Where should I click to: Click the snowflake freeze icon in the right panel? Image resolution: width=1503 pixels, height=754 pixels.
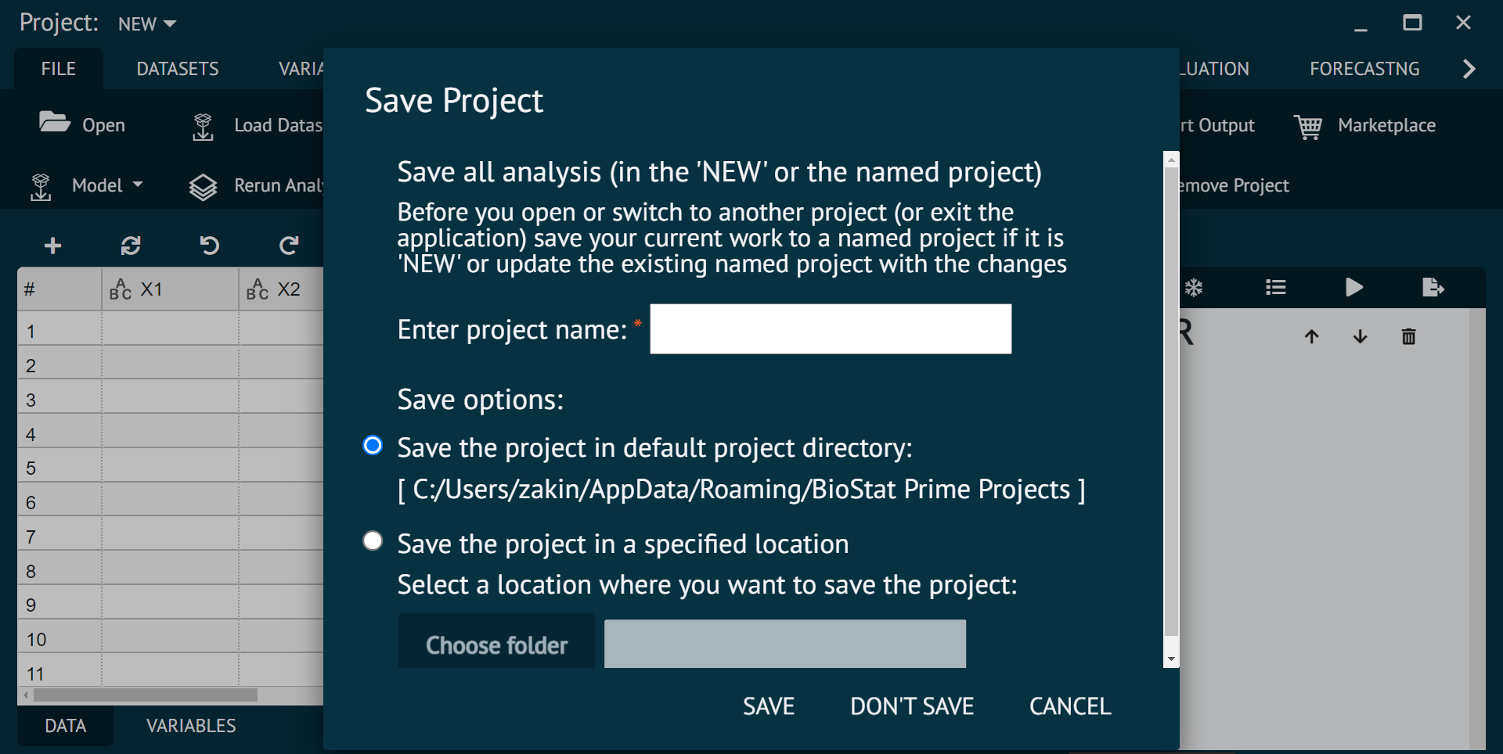tap(1193, 287)
